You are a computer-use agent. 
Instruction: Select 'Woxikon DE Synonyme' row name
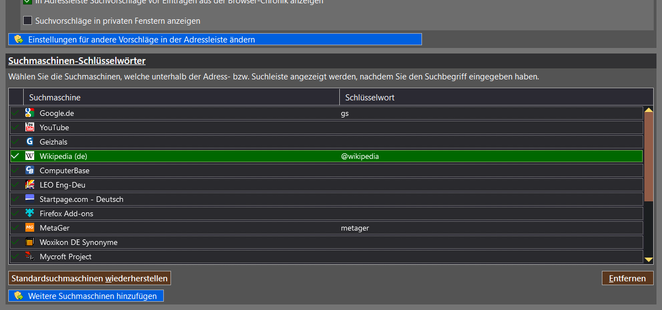pyautogui.click(x=78, y=242)
